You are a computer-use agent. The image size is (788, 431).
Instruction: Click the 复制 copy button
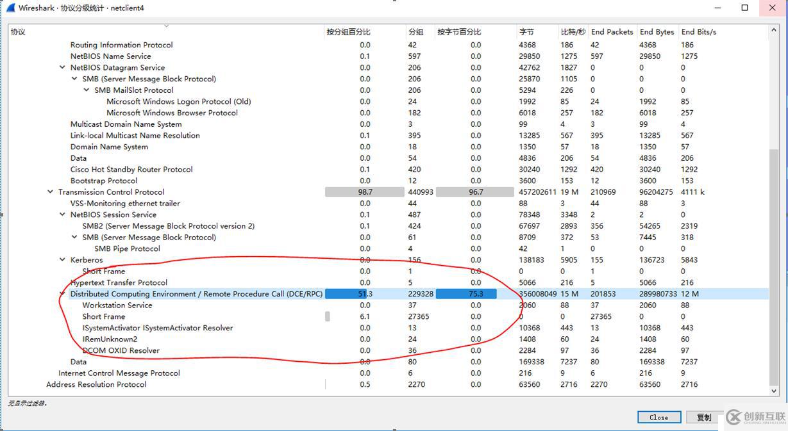click(704, 417)
